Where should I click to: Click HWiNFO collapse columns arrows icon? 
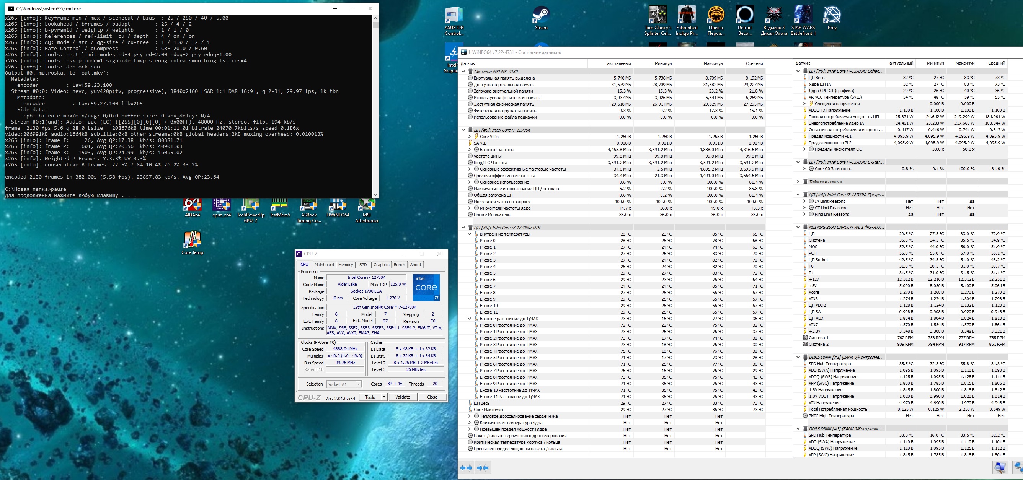coord(483,468)
